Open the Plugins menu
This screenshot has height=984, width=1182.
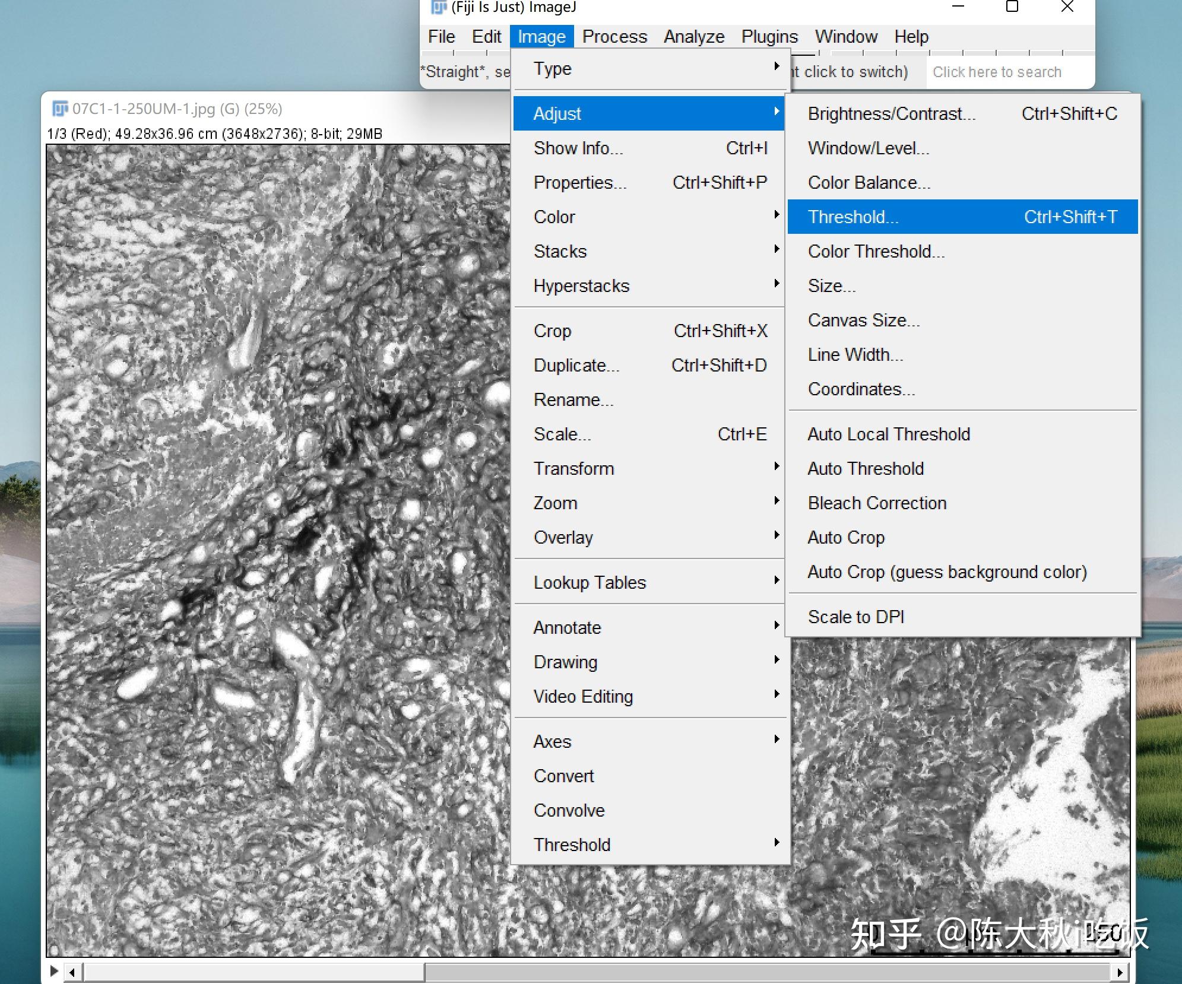pos(769,37)
